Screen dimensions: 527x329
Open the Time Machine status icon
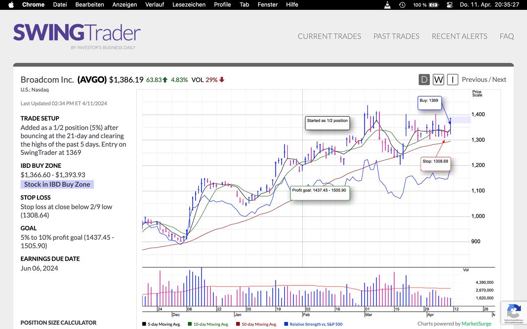402,5
